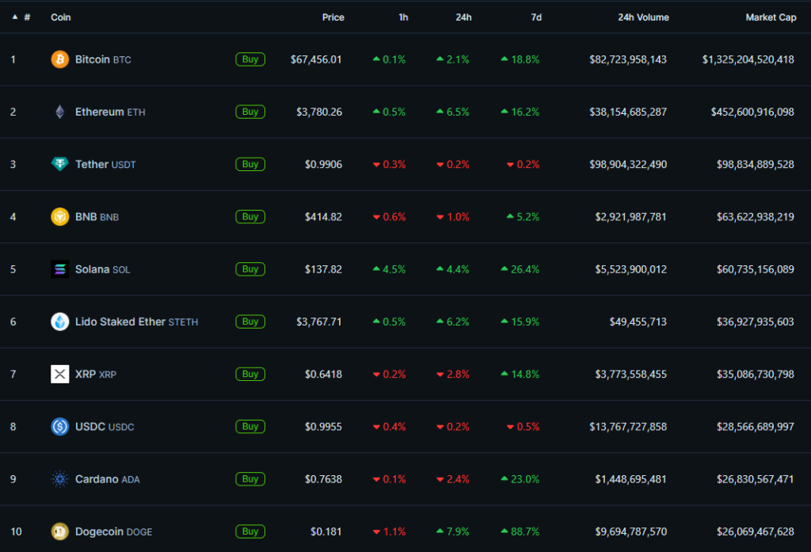
Task: Click the Cardano logo icon
Action: coord(59,478)
